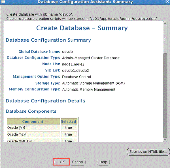Click the Selected column header
The width and height of the screenshot is (170, 168).
(69, 121)
